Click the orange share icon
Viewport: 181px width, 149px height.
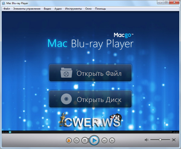tap(69, 140)
